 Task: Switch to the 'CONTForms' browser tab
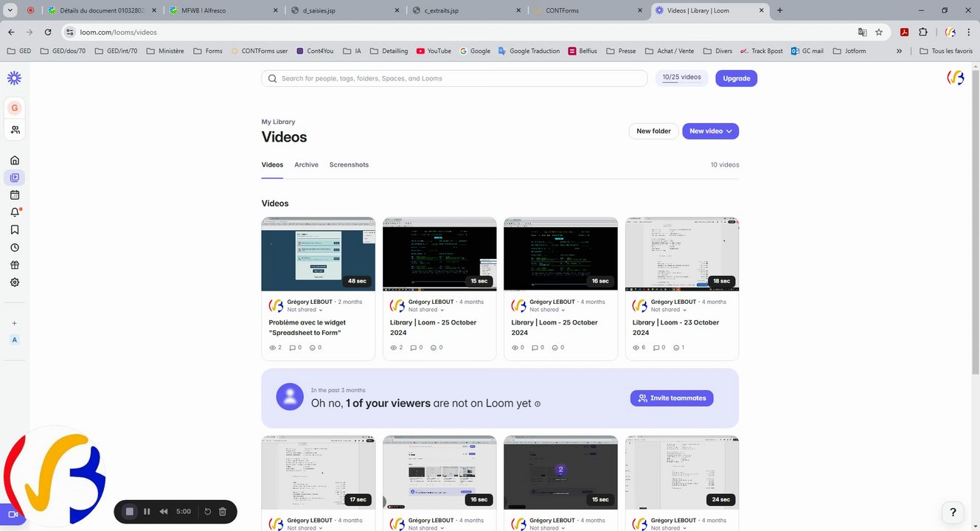click(x=588, y=10)
